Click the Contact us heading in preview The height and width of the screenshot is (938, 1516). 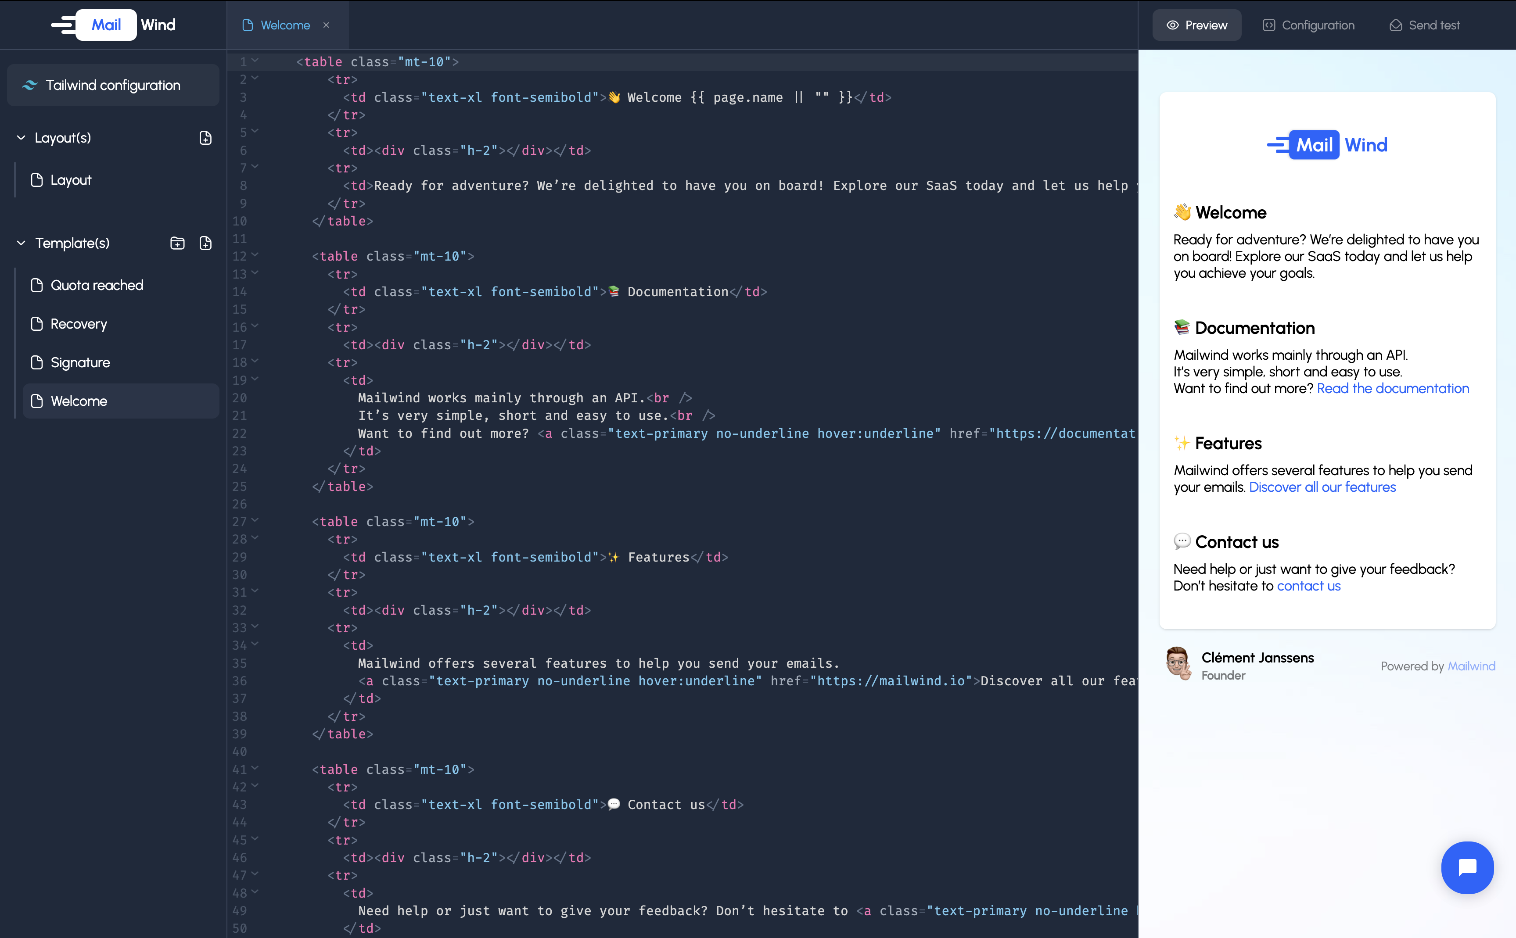[1225, 541]
